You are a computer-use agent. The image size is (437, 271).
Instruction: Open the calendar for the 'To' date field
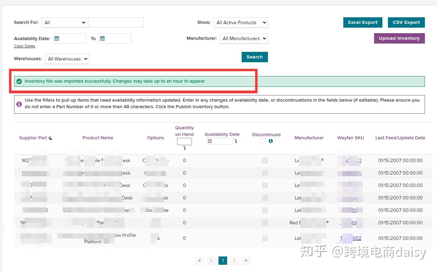[x=103, y=38]
